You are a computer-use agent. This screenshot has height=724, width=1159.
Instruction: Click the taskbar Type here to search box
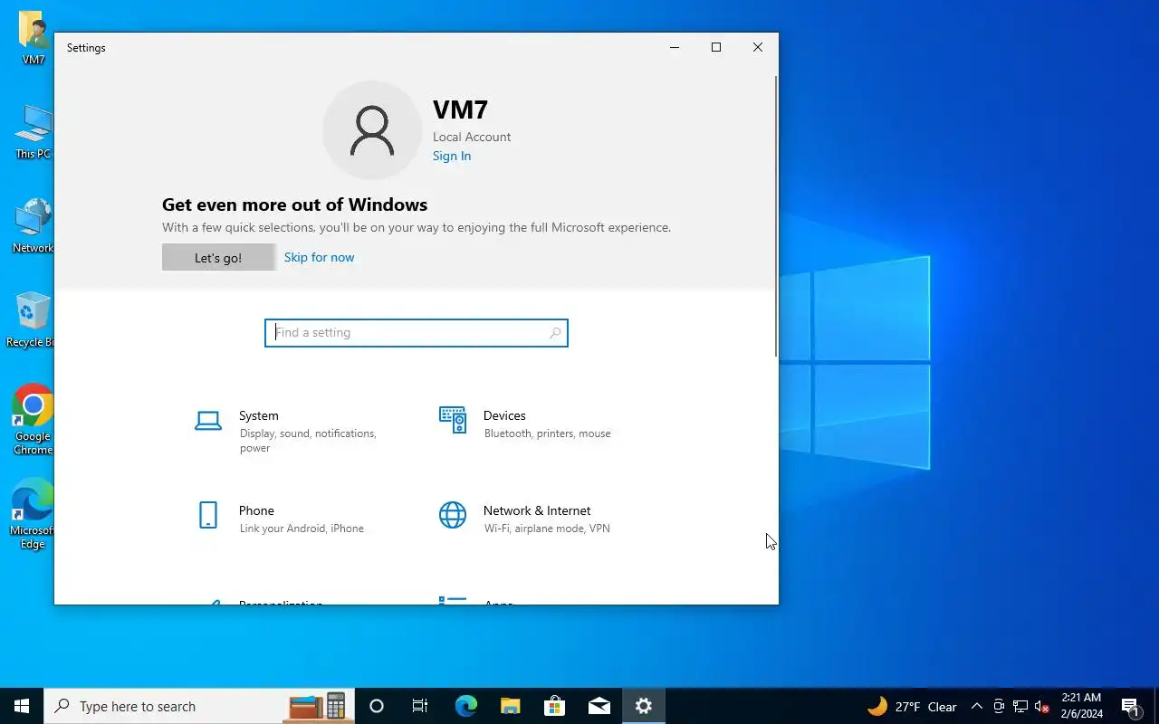199,706
